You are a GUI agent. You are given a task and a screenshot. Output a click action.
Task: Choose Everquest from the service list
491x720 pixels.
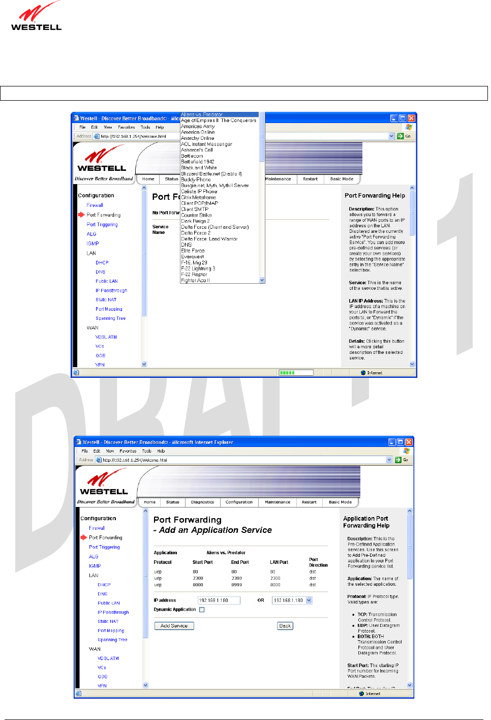[192, 257]
